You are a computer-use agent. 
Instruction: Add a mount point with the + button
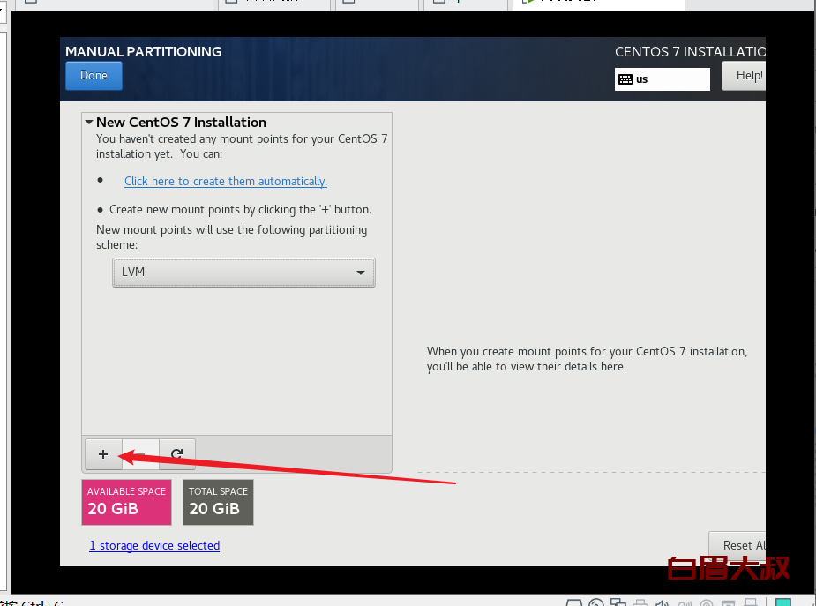(103, 454)
